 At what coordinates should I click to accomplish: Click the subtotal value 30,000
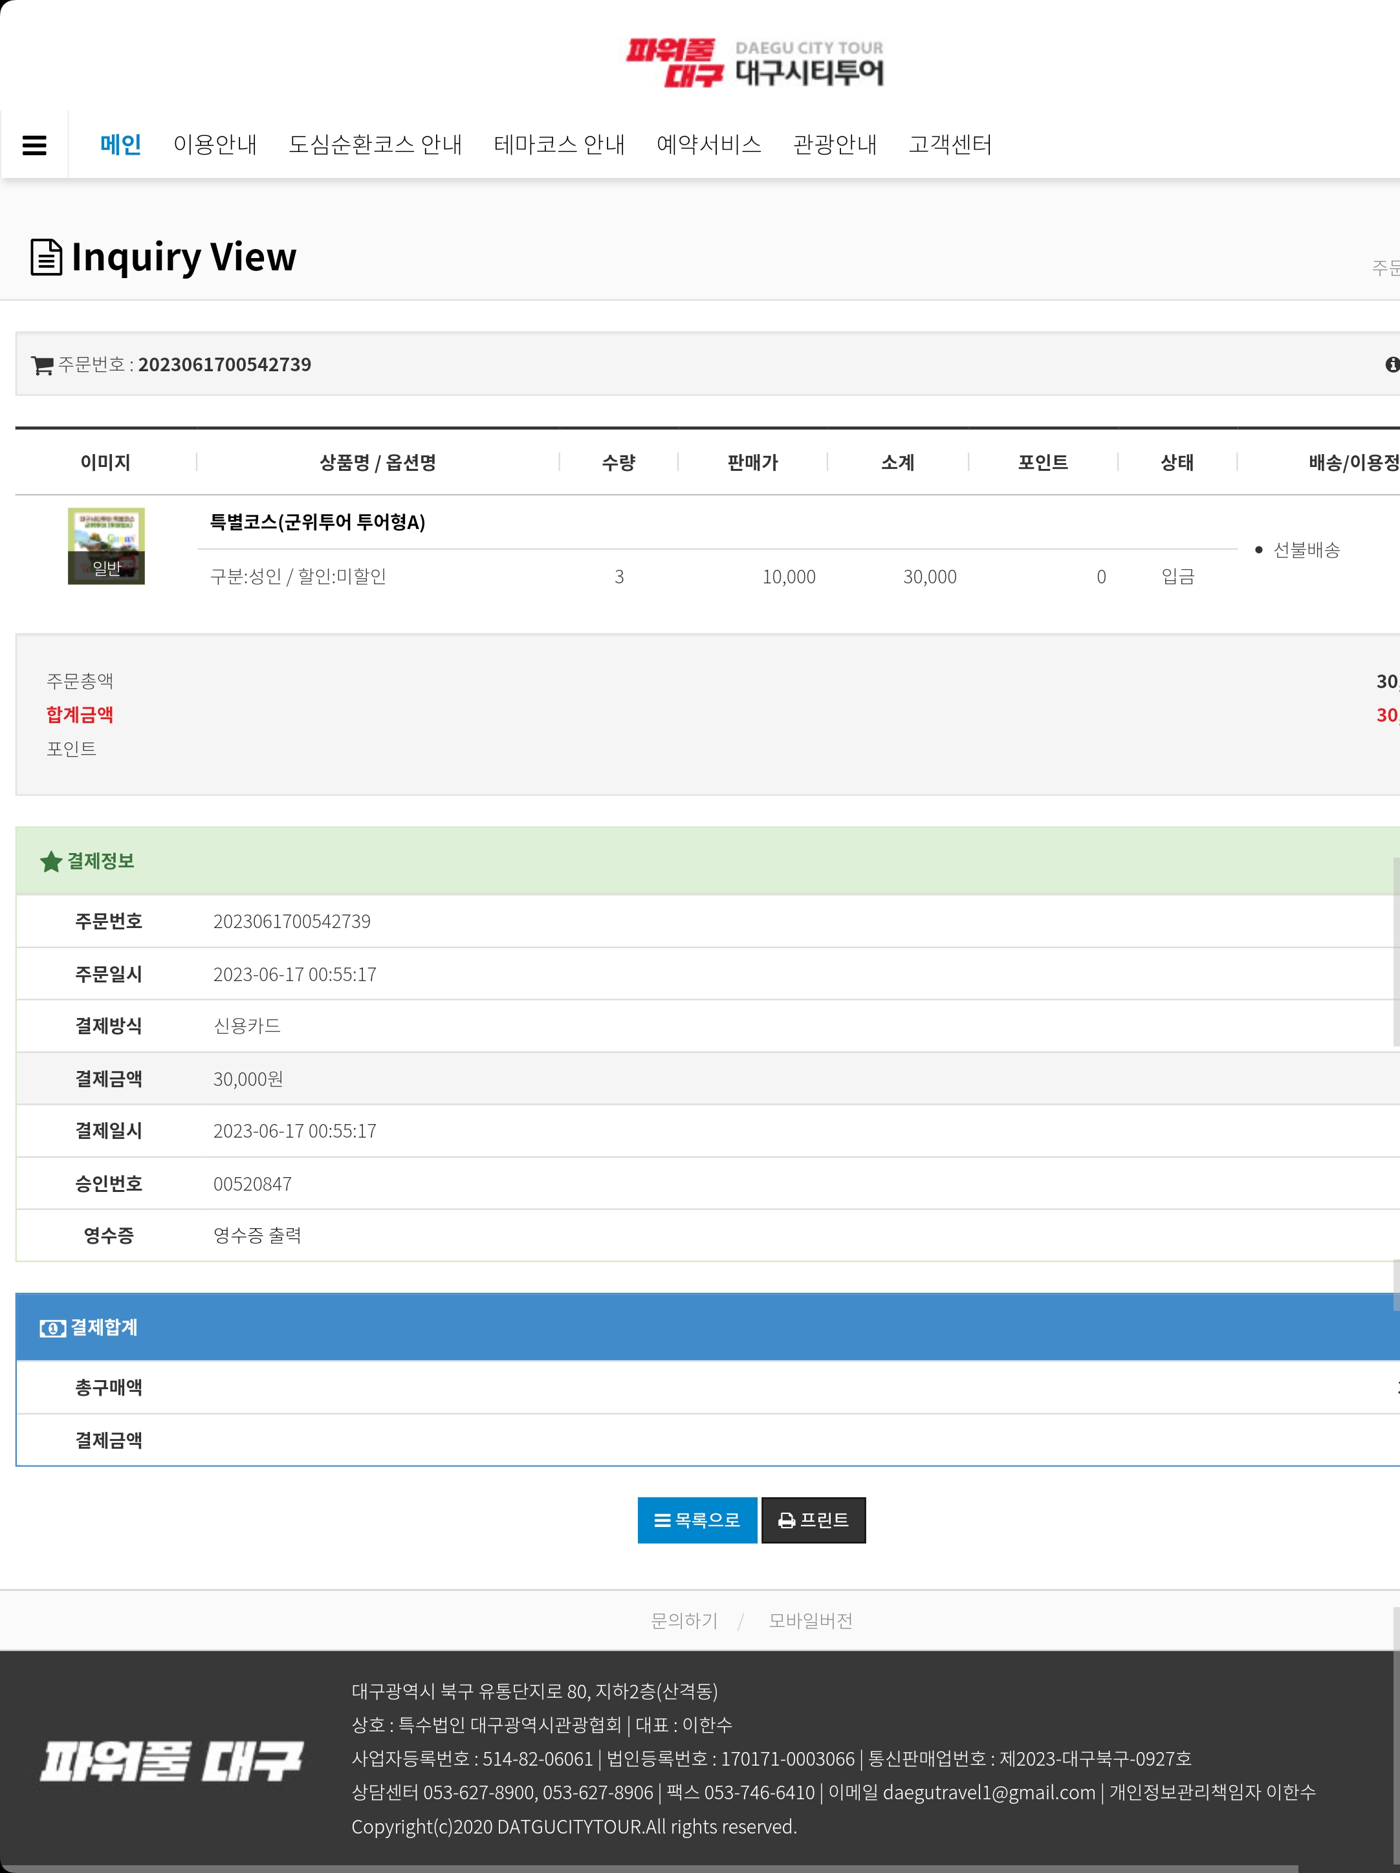930,577
